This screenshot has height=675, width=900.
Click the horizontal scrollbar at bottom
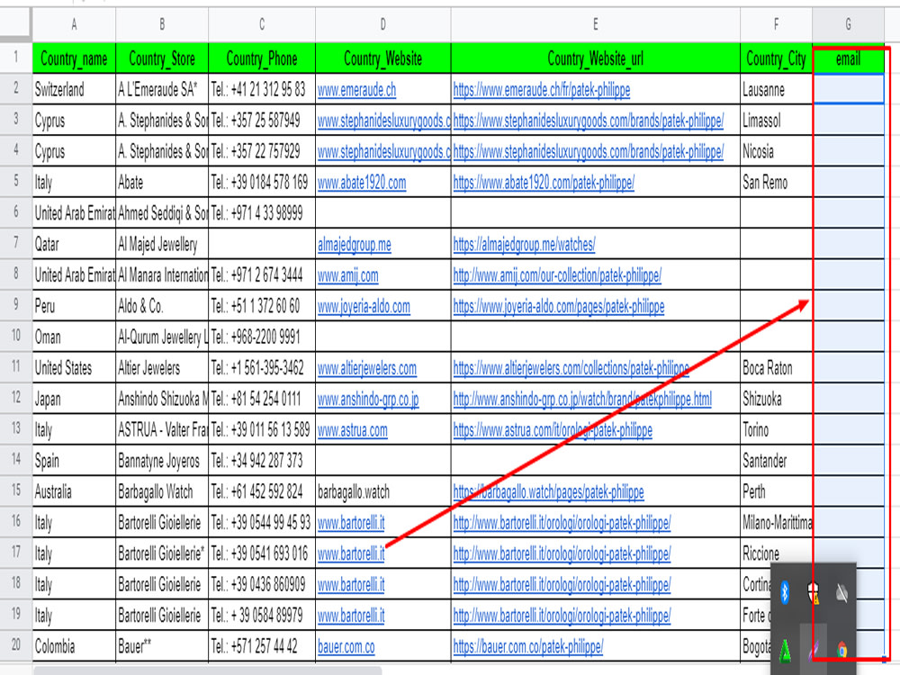(x=208, y=670)
